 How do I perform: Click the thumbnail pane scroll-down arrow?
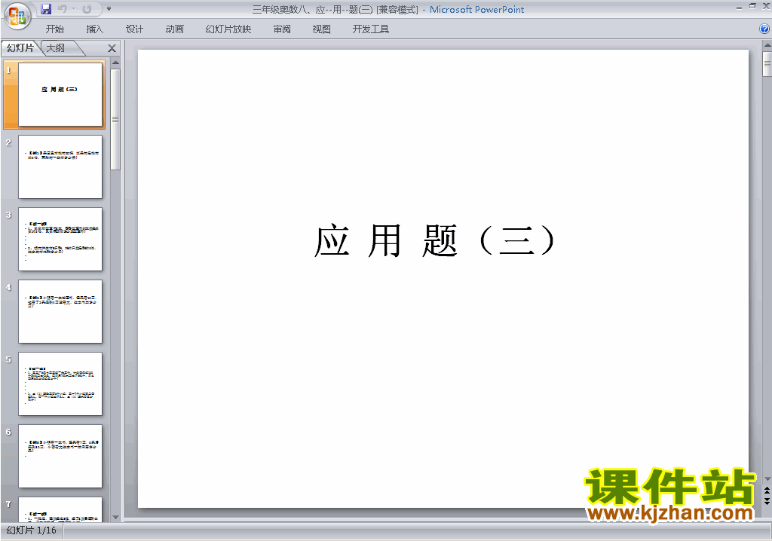[x=115, y=518]
